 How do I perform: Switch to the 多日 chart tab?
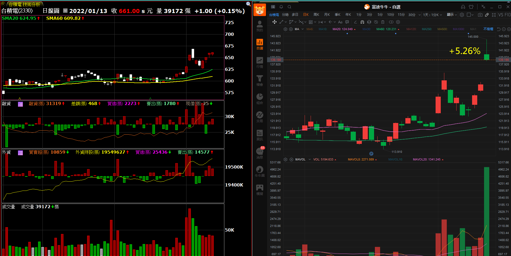(295, 15)
